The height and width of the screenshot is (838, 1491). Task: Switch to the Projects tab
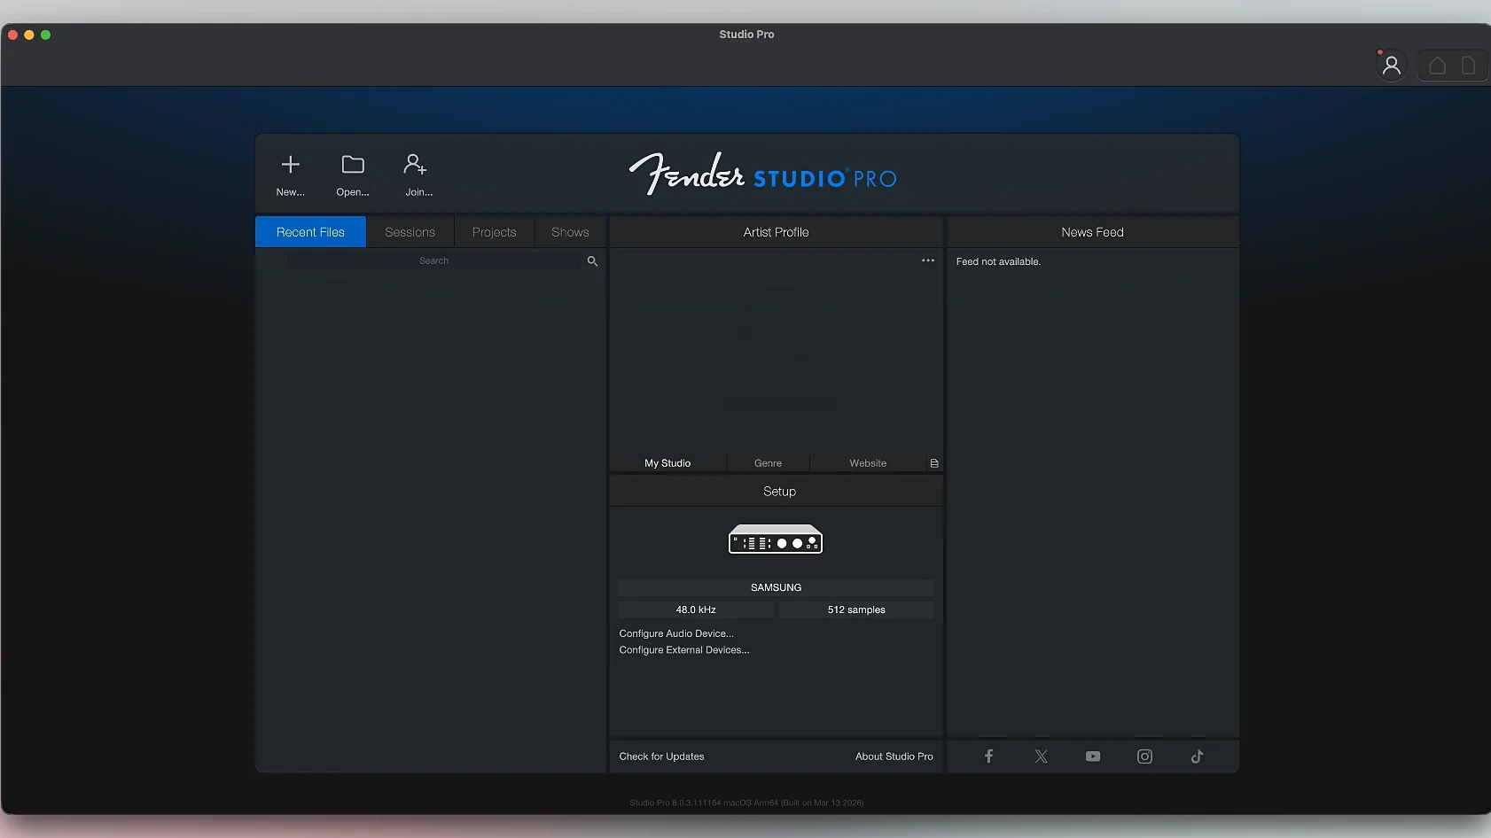click(495, 232)
